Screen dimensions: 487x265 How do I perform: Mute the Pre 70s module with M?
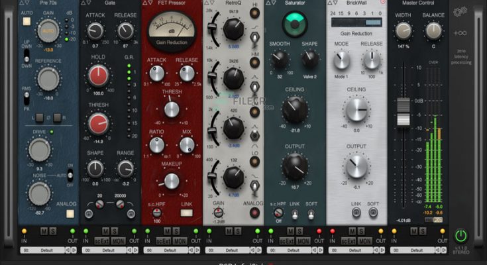(x=44, y=231)
